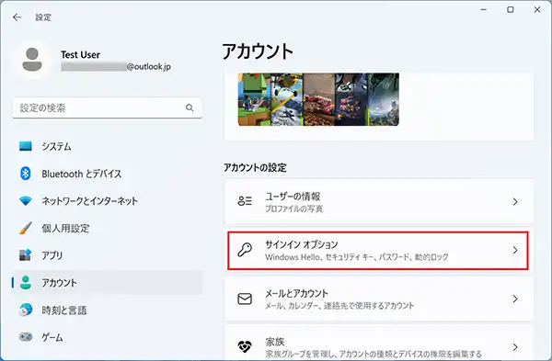Open メールとアカウント chevron arrow
The height and width of the screenshot is (361, 552).
pyautogui.click(x=515, y=299)
